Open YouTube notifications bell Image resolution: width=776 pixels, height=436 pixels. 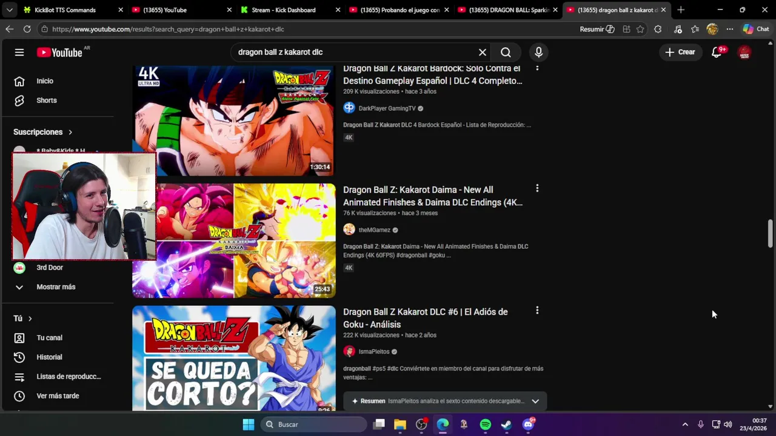(717, 52)
